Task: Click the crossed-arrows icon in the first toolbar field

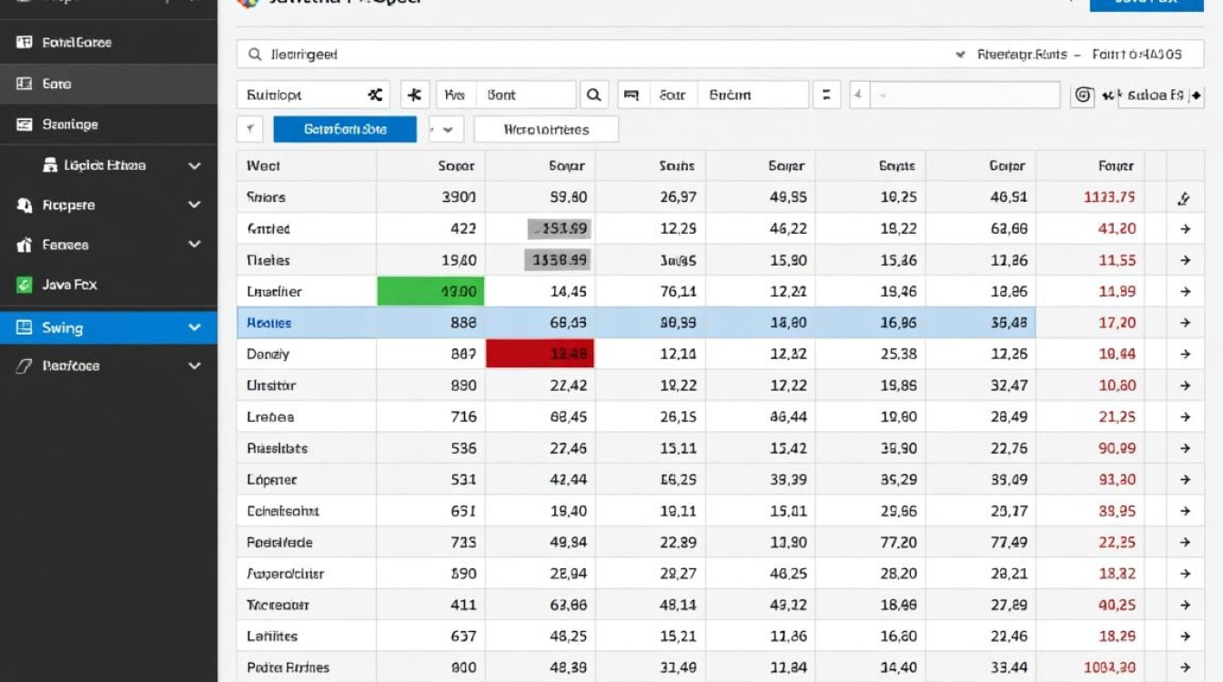Action: pos(375,95)
